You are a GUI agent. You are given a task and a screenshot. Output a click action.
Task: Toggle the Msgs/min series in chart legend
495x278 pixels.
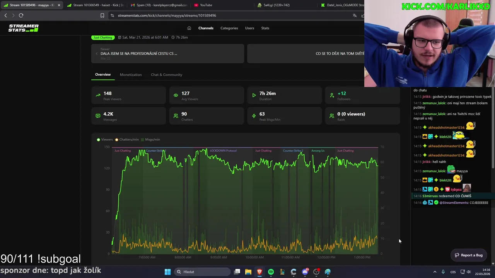coord(150,139)
